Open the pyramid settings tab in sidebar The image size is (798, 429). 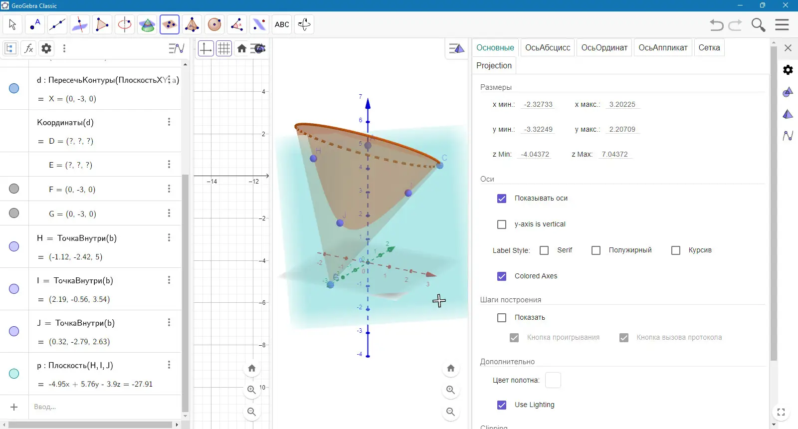tap(788, 114)
